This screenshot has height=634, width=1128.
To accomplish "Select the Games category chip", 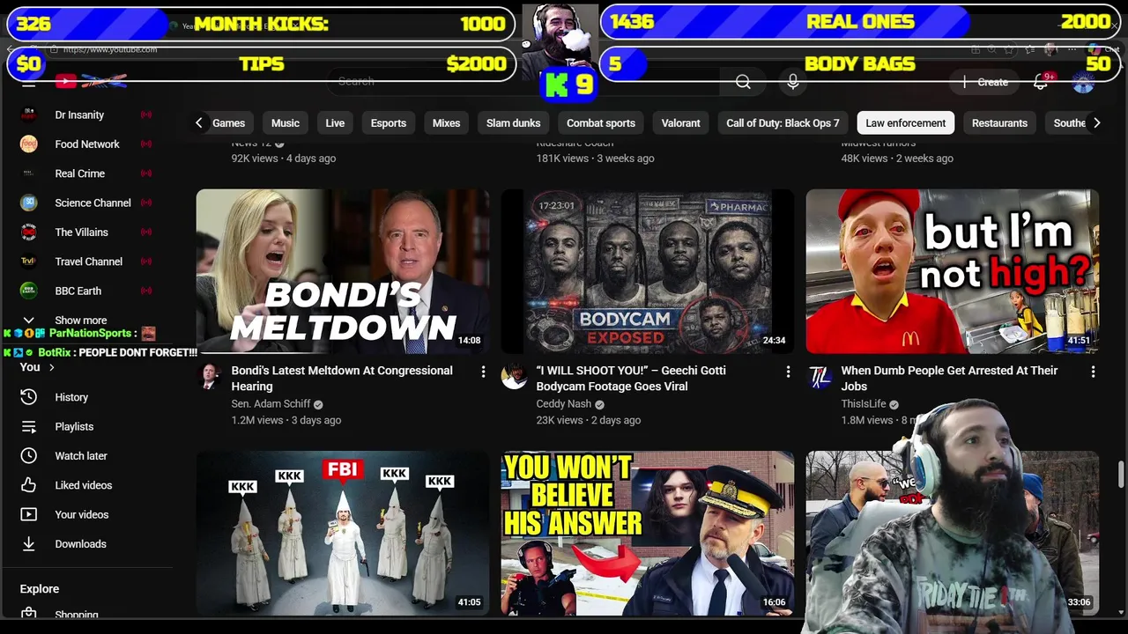I will point(228,123).
